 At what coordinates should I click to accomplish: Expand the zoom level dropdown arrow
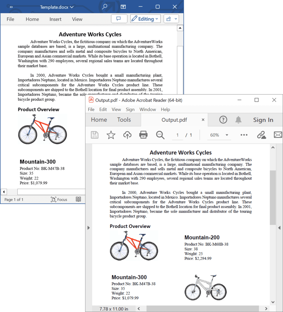(x=227, y=135)
